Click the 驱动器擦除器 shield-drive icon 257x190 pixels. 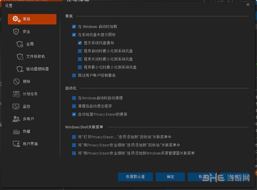coord(20,69)
